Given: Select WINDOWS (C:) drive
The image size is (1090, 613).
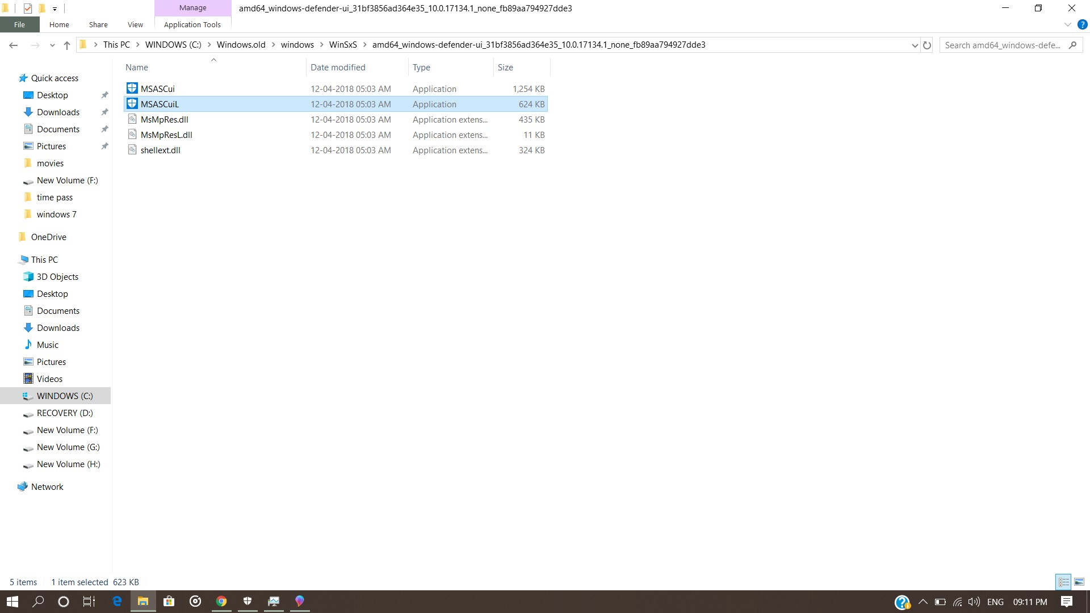Looking at the screenshot, I should pyautogui.click(x=56, y=396).
